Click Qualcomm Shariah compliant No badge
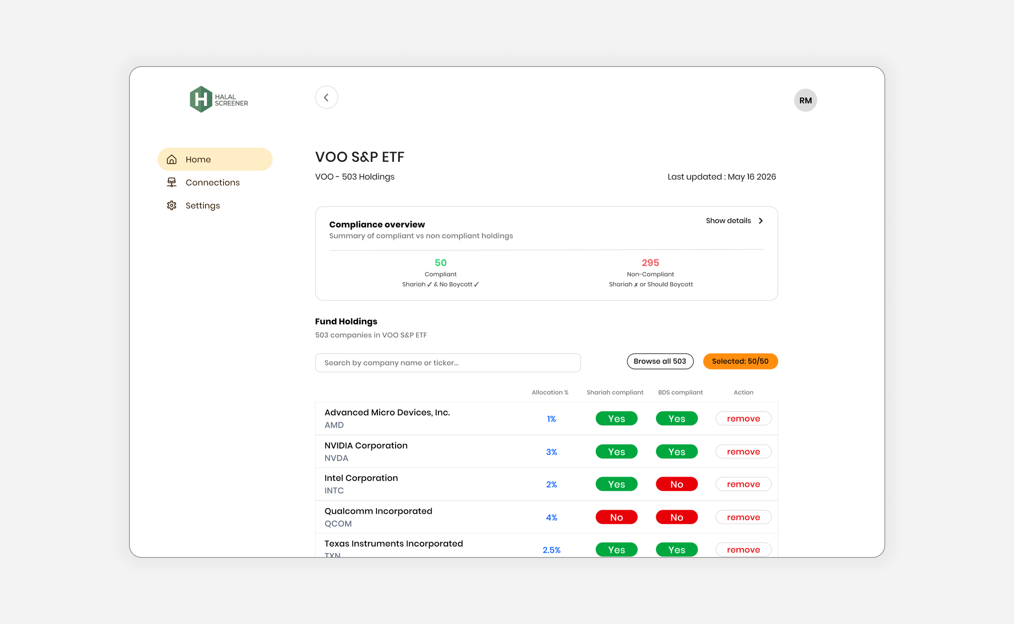Image resolution: width=1014 pixels, height=624 pixels. pyautogui.click(x=617, y=517)
